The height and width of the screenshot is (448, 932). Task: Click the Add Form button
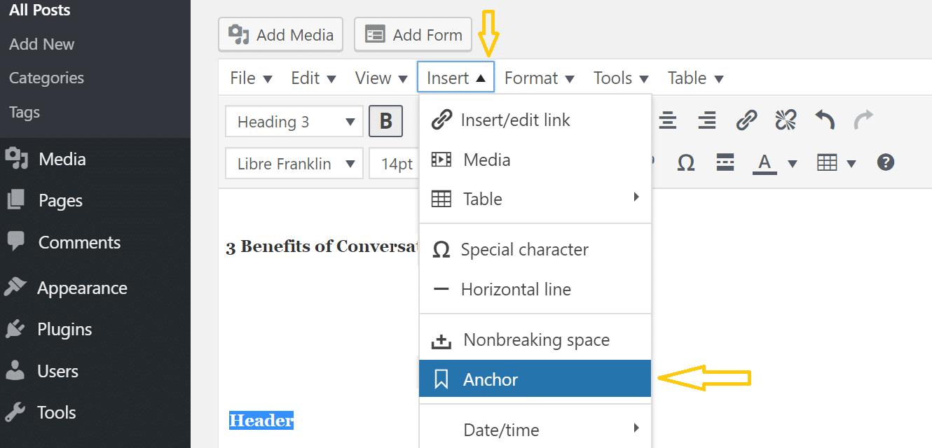click(x=413, y=35)
